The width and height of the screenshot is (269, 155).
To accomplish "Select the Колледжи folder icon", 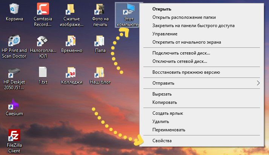I will point(71,72).
